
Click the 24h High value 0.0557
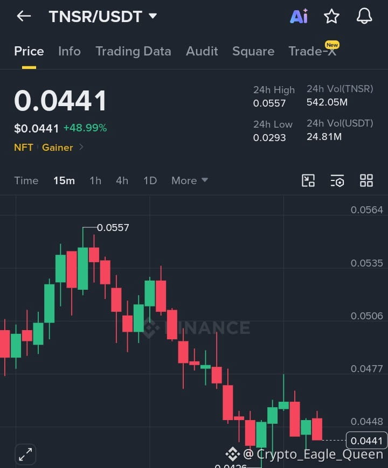click(269, 103)
